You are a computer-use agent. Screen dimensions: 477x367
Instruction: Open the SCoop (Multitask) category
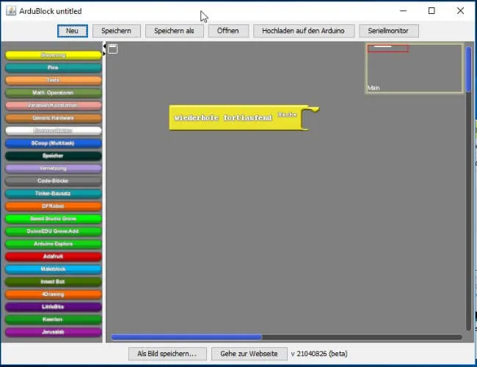54,143
